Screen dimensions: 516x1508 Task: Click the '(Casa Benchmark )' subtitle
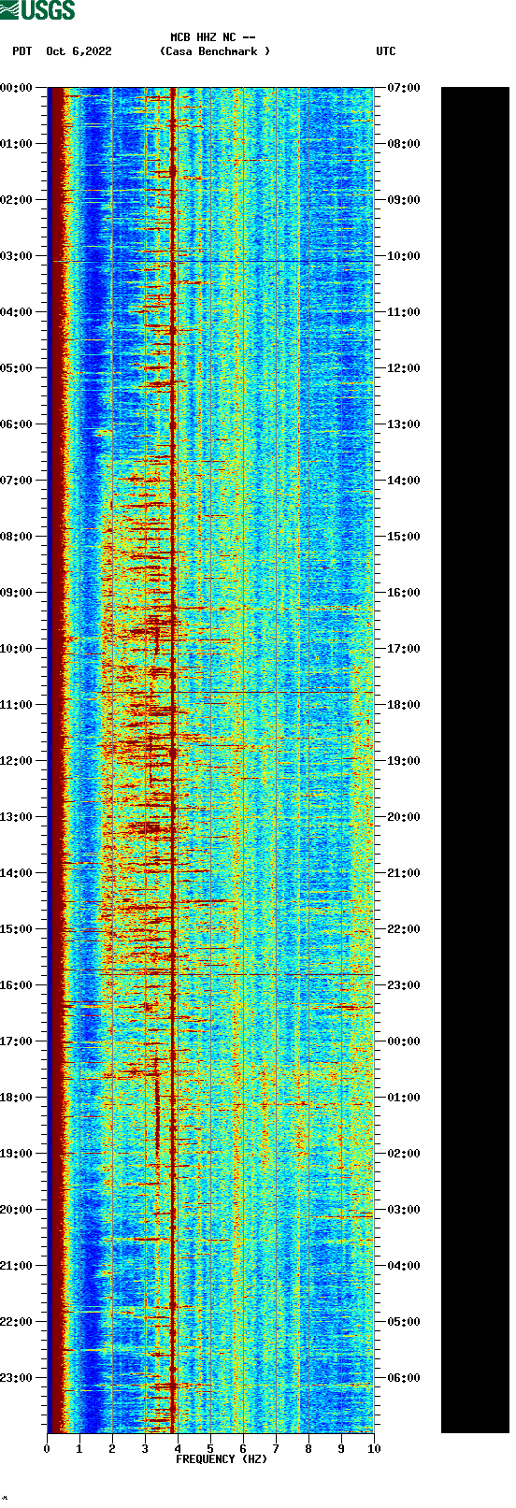point(215,51)
